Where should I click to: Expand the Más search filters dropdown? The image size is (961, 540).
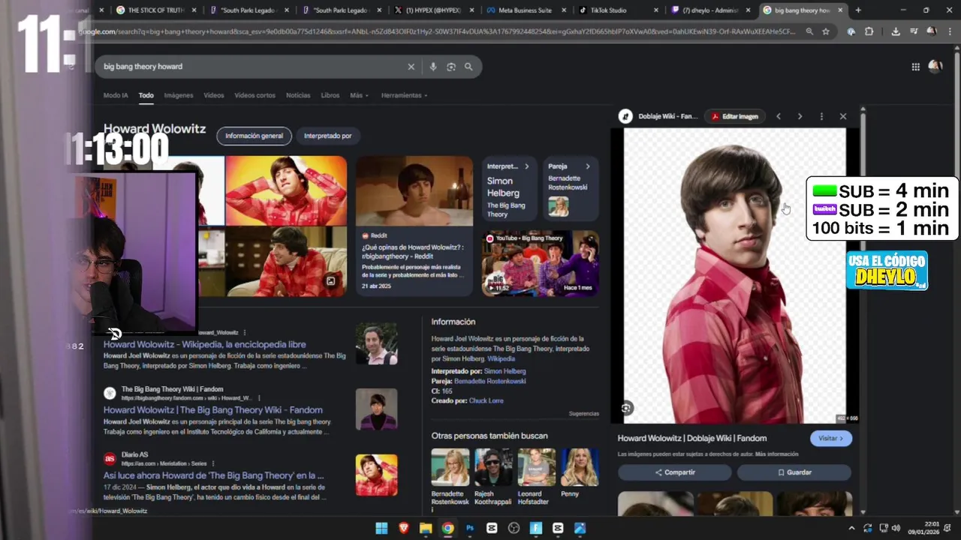[359, 95]
